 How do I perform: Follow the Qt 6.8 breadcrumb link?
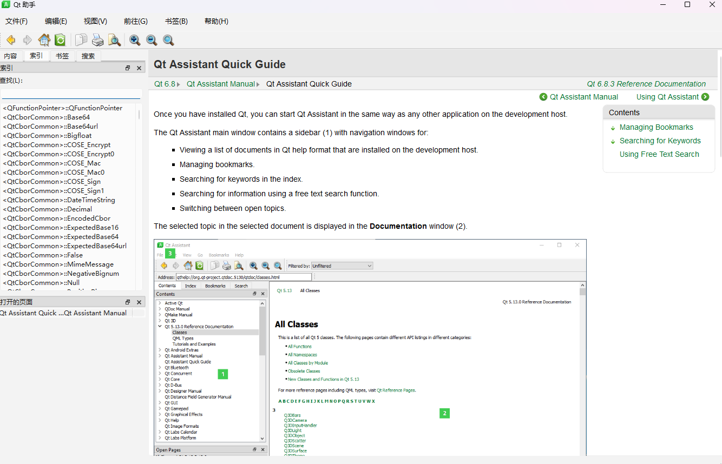(x=165, y=84)
